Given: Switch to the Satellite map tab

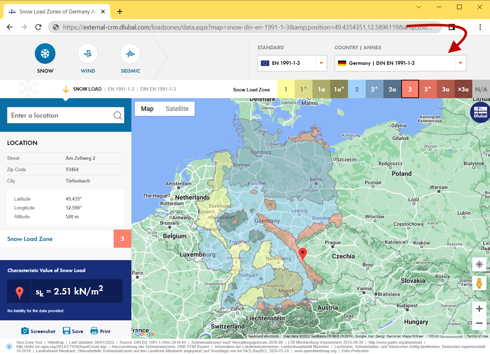Looking at the screenshot, I should [177, 108].
